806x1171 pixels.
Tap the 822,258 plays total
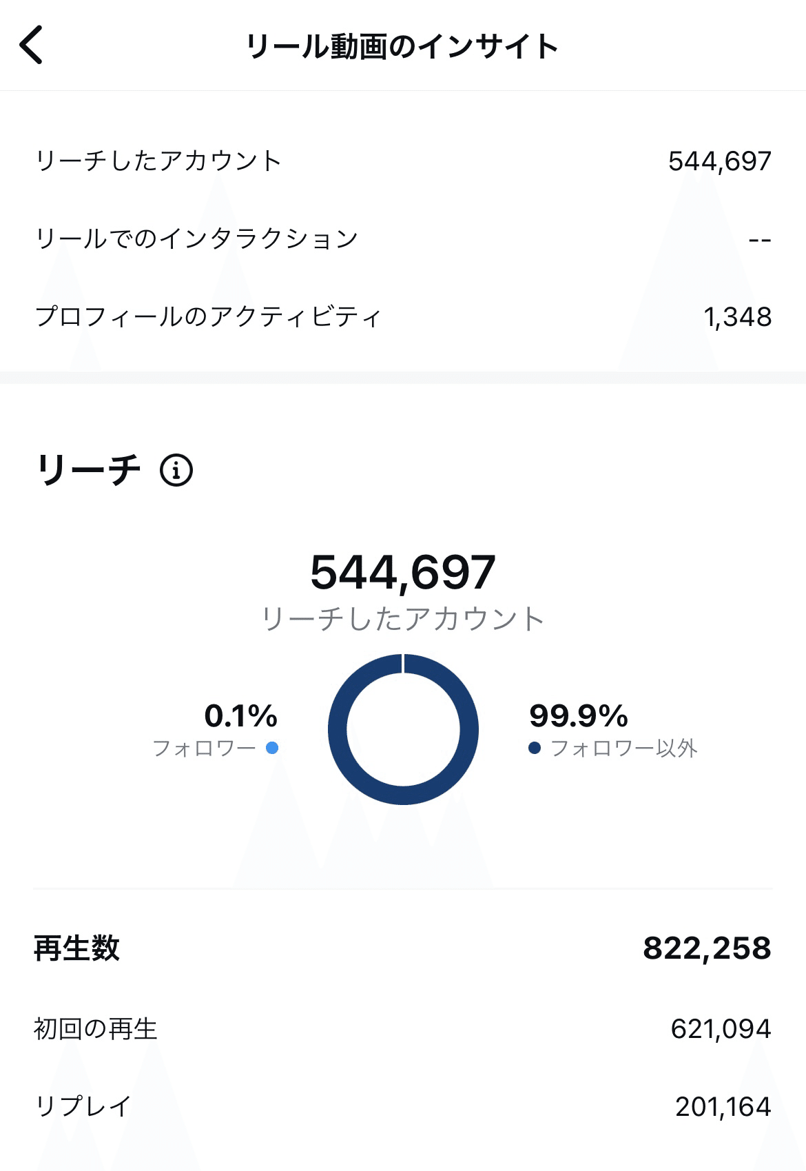click(x=707, y=948)
